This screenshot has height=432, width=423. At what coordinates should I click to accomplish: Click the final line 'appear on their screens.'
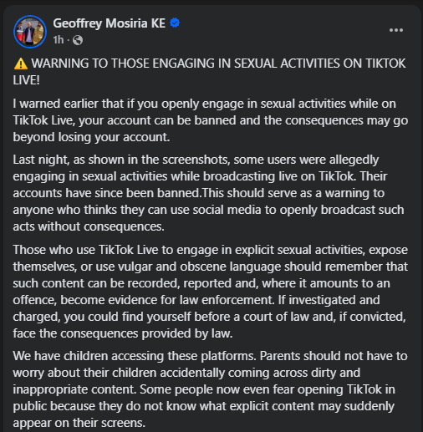pos(79,423)
